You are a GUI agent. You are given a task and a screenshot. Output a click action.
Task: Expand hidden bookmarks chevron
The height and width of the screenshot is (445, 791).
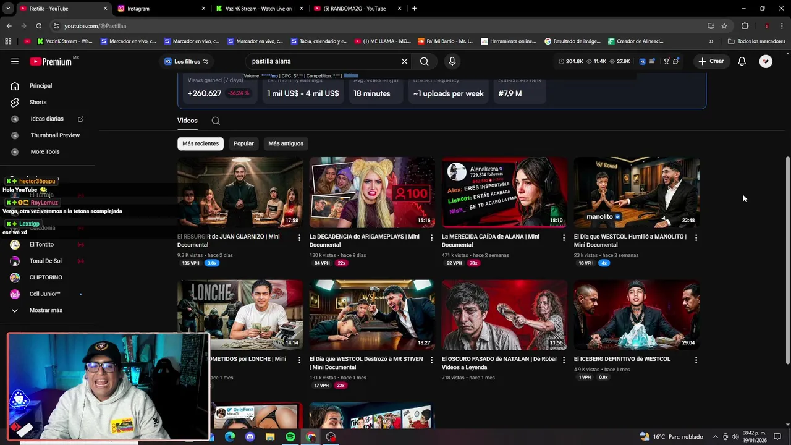click(x=711, y=41)
